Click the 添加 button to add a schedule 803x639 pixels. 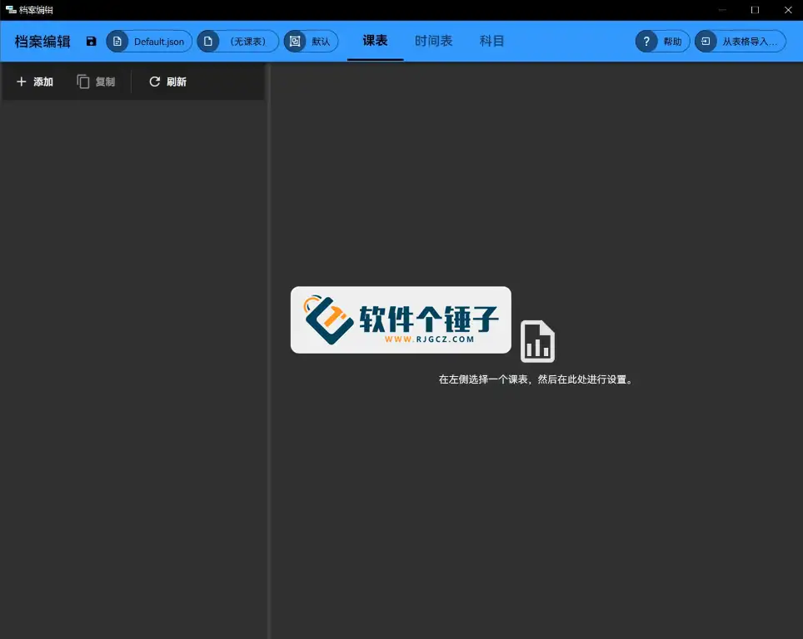(35, 82)
